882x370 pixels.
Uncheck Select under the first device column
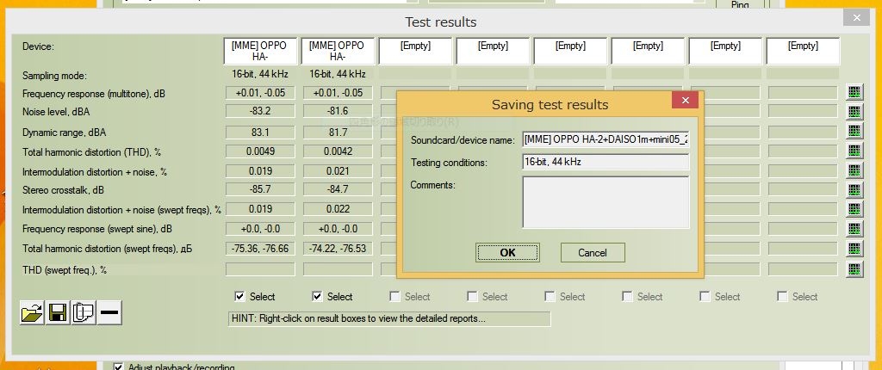coord(240,297)
